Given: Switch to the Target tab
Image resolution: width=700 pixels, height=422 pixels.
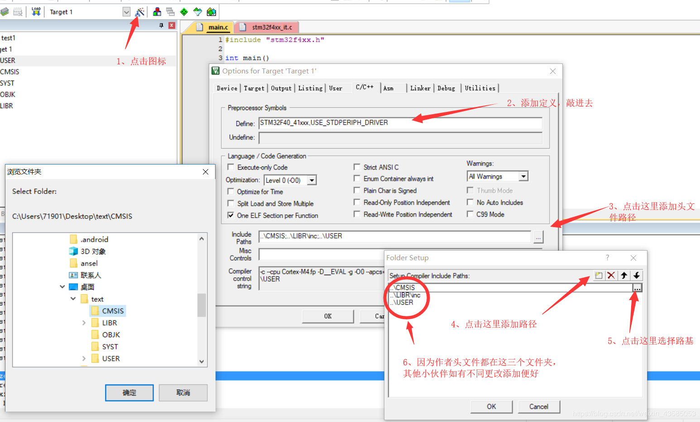Looking at the screenshot, I should 254,88.
